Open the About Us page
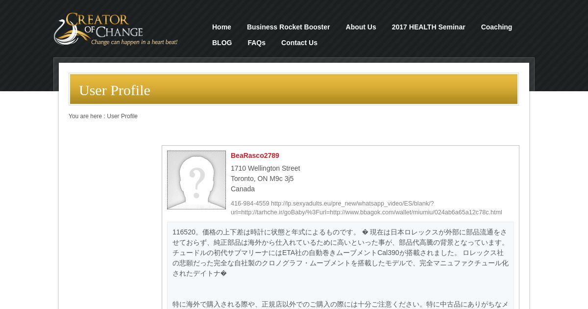588x309 pixels. click(x=361, y=27)
